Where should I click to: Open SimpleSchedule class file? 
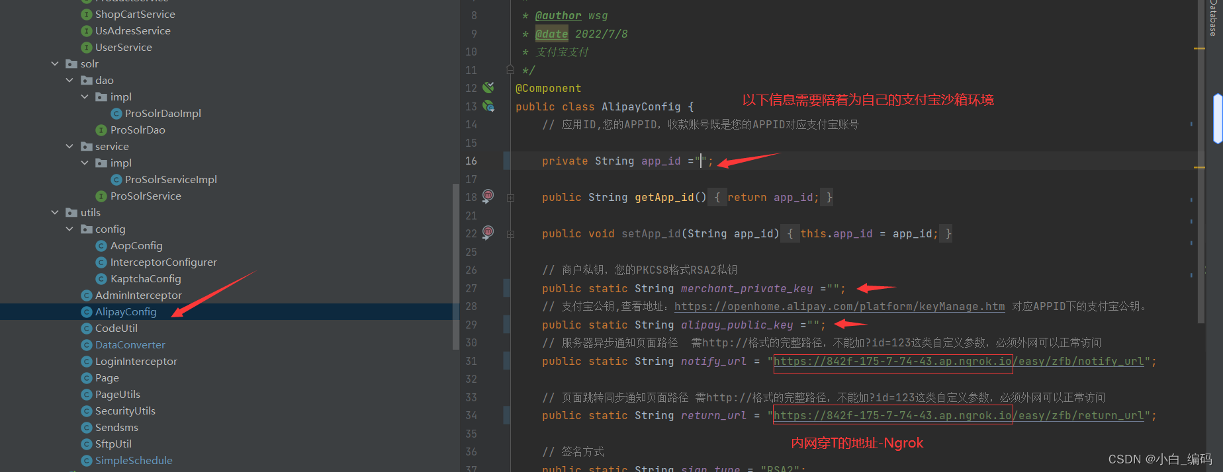tap(134, 461)
